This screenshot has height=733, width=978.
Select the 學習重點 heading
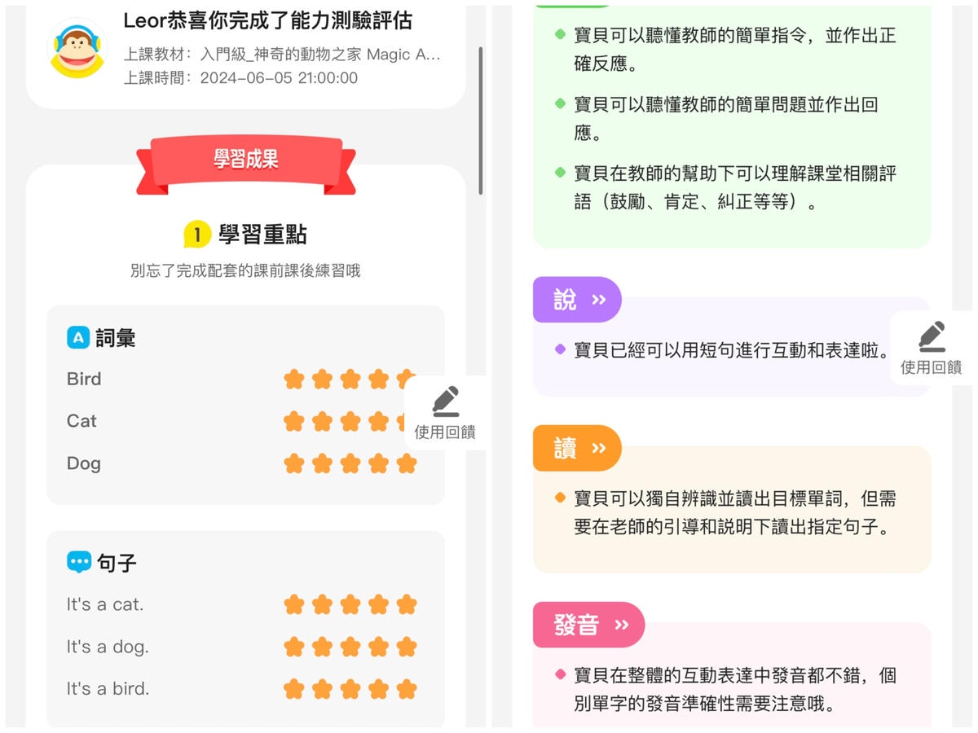pyautogui.click(x=262, y=235)
